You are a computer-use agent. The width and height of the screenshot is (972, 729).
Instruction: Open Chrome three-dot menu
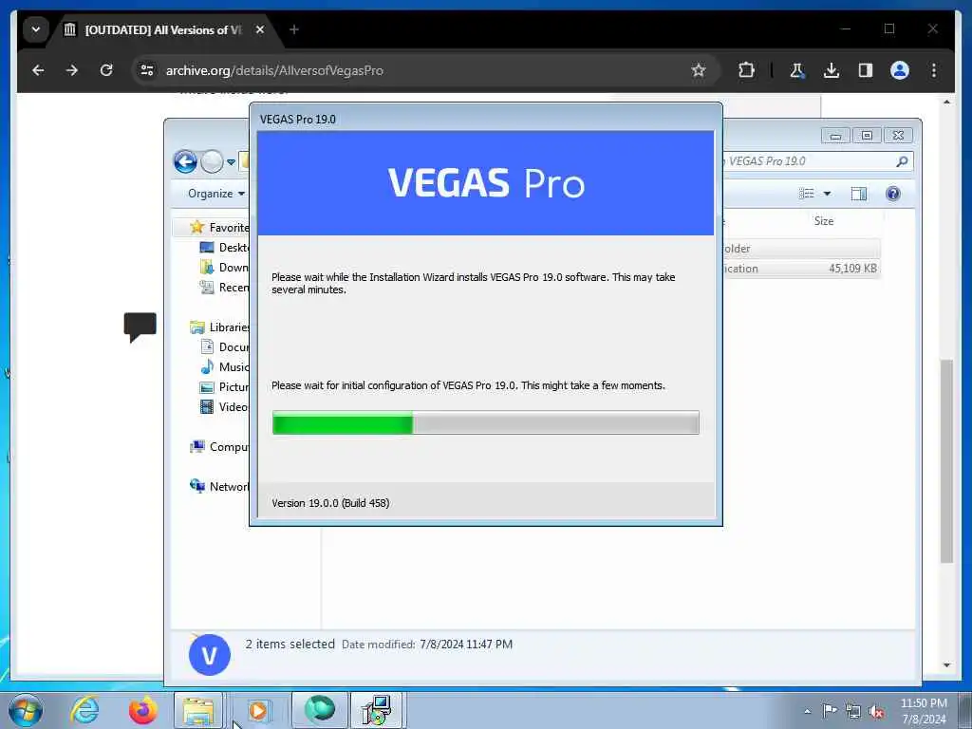coord(934,70)
